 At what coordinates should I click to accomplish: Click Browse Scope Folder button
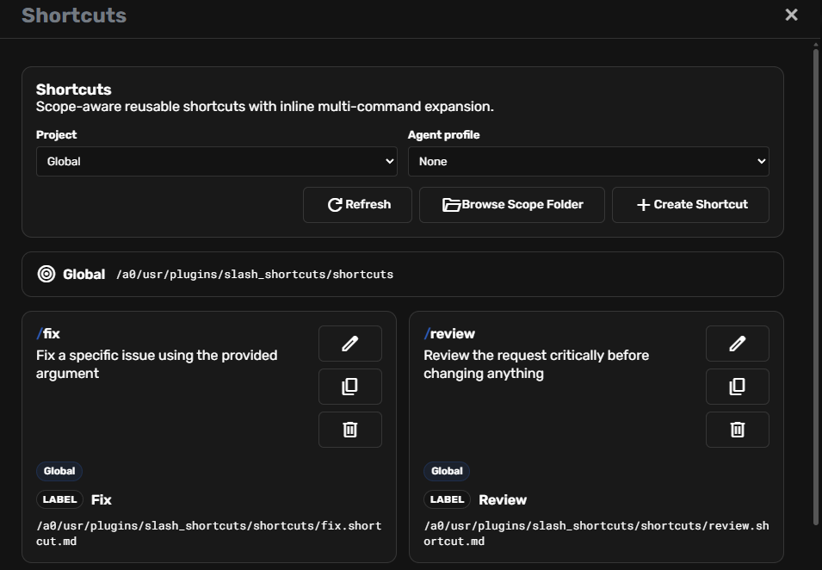pos(511,205)
